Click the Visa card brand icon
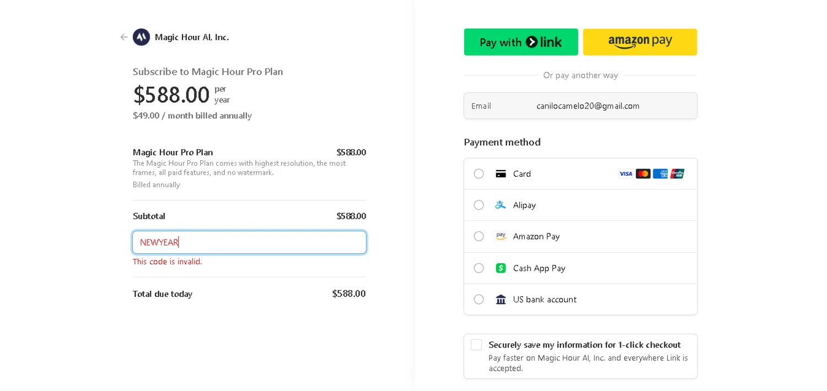This screenshot has height=391, width=827. pyautogui.click(x=626, y=174)
